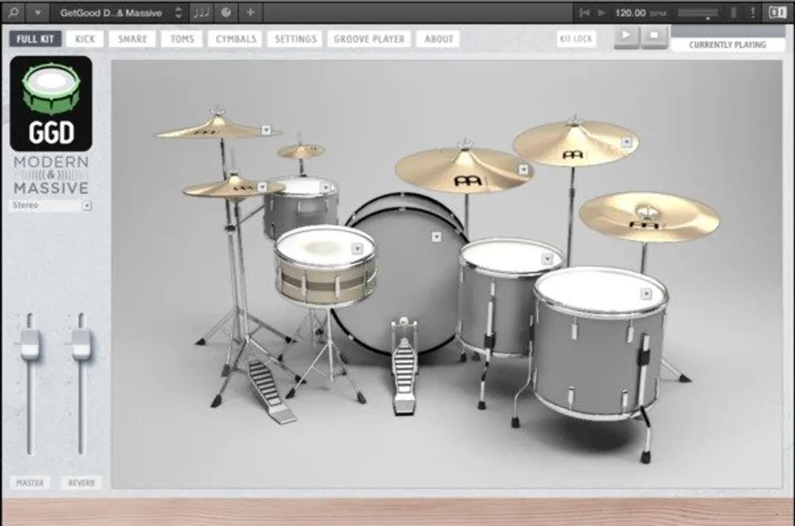The height and width of the screenshot is (526, 795).
Task: Open the left crash cymbal dropdown
Action: pos(266,130)
